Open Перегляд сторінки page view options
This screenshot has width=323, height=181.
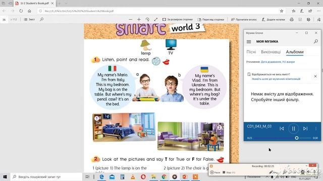pos(211,19)
